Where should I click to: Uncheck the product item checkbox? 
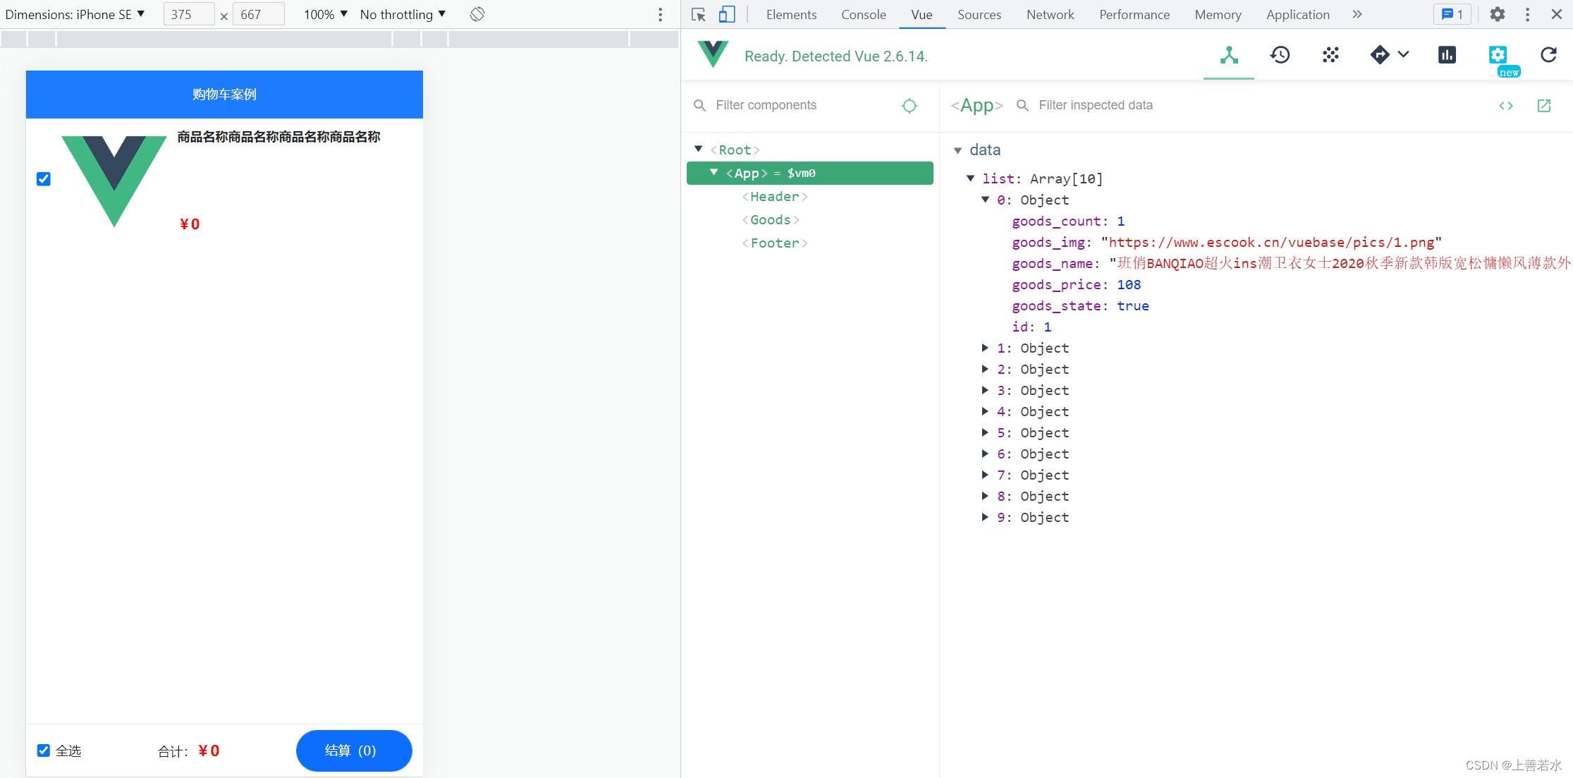[x=44, y=178]
